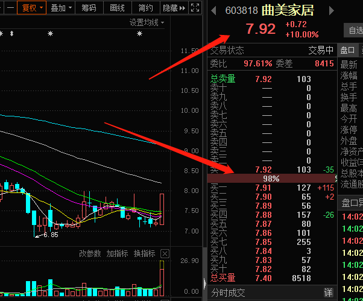Image resolution: width=363 pixels, height=301 pixels.
Task: Click 委比 value 97.61%
Action: pos(258,63)
